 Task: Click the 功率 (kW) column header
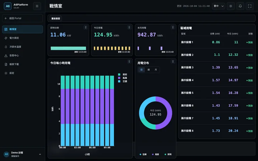tap(215, 34)
